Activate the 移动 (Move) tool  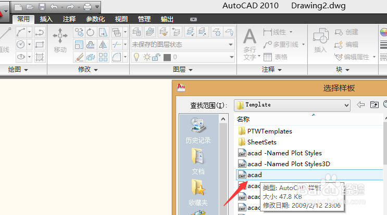click(60, 41)
